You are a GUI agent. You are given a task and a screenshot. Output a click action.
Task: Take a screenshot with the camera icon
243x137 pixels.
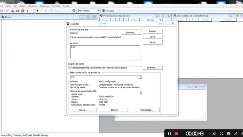(x=229, y=134)
